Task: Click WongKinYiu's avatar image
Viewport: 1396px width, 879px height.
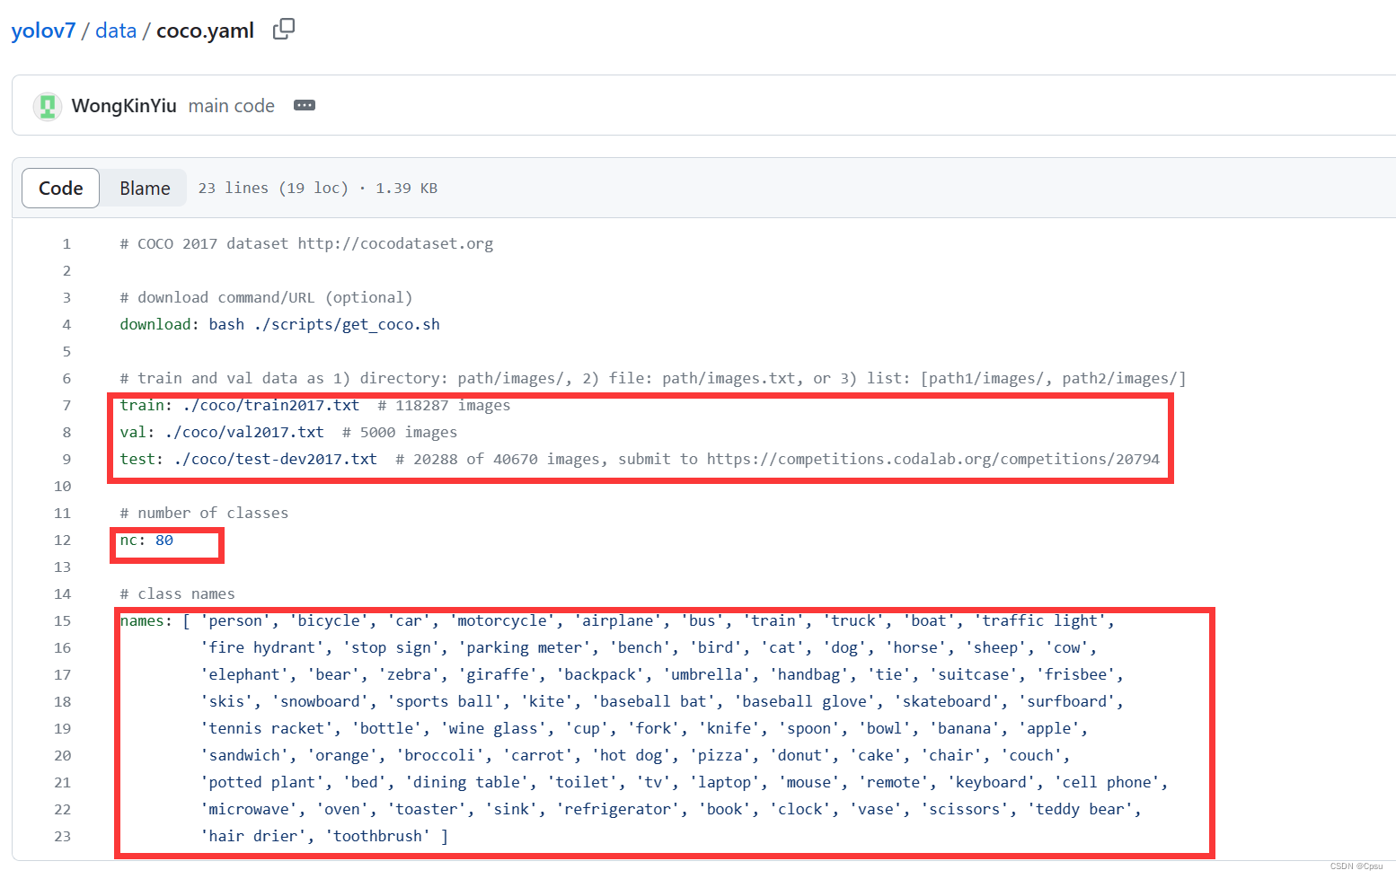Action: [47, 105]
